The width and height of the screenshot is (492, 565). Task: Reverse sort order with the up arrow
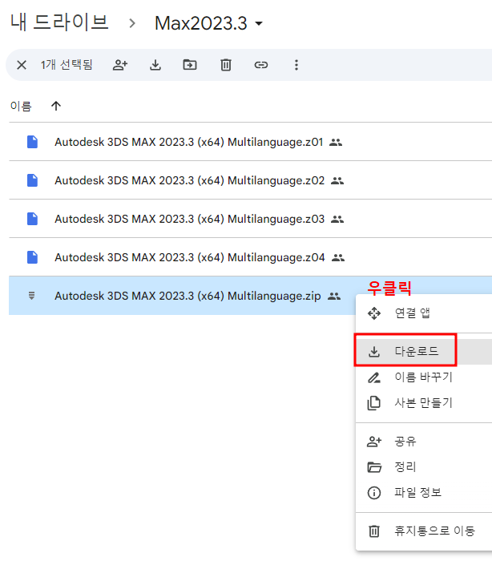[56, 106]
